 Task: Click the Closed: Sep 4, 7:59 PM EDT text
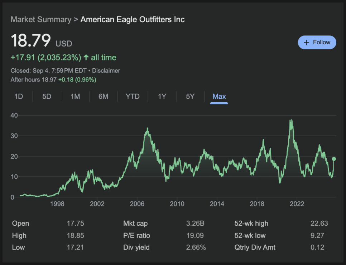[x=49, y=71]
